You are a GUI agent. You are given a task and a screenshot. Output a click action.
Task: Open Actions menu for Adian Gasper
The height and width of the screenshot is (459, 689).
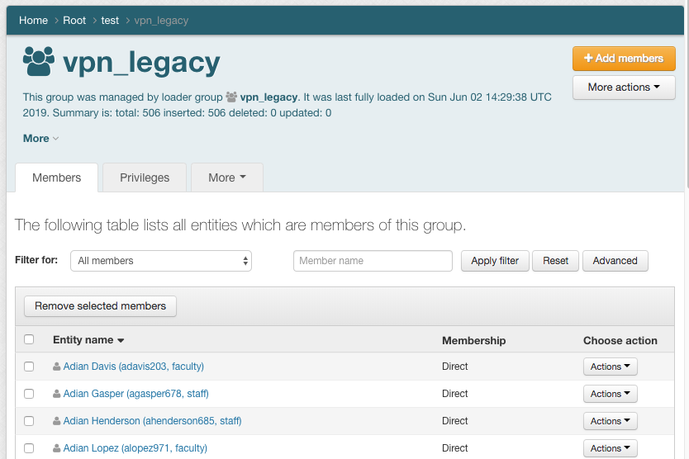coord(610,394)
